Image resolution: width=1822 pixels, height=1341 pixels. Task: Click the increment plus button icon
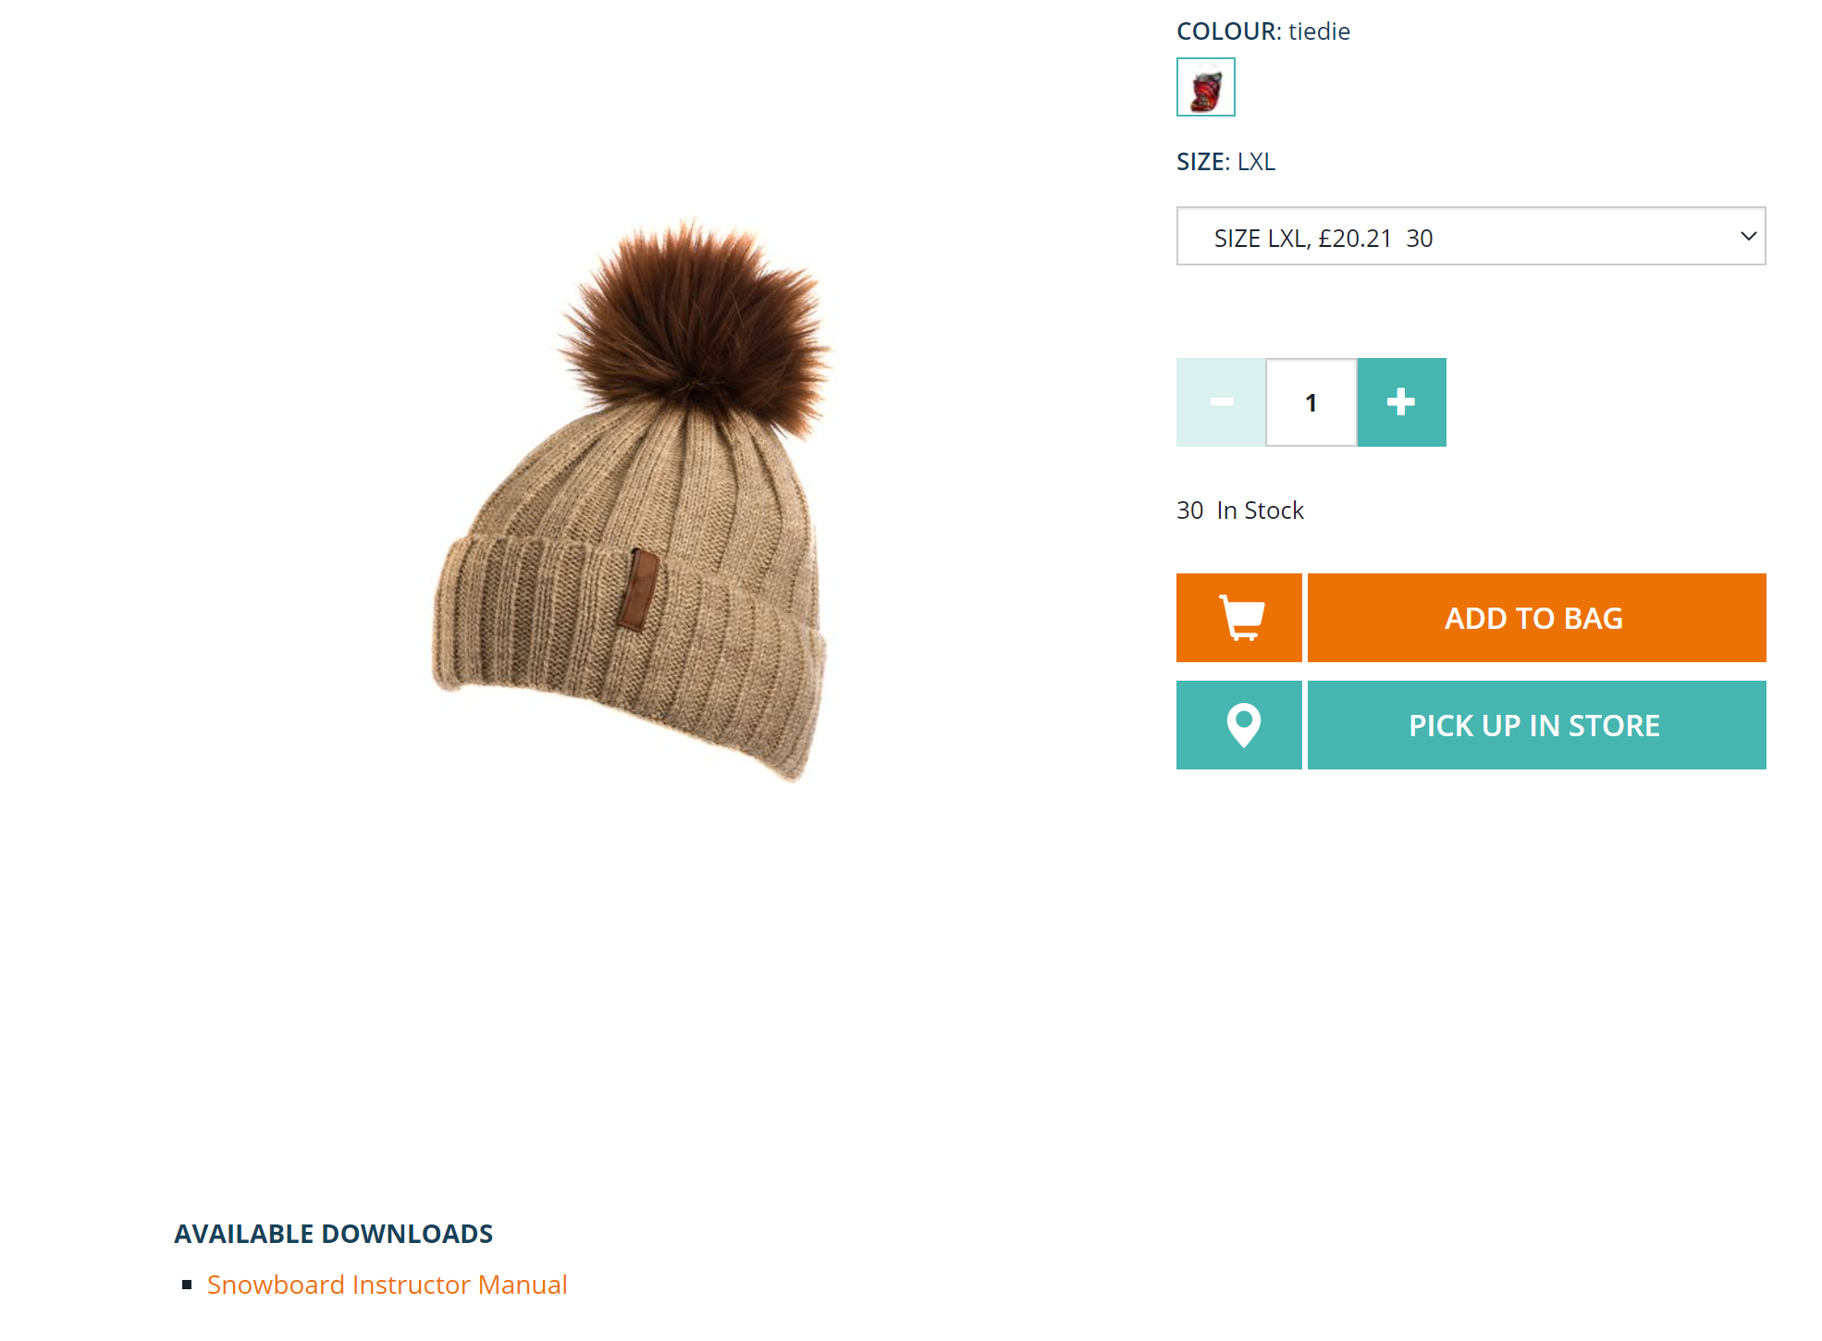tap(1400, 401)
